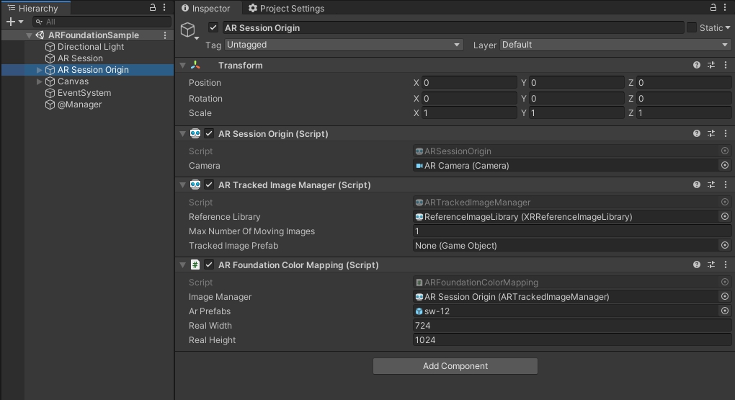
Task: Click the Real Width input field
Action: click(572, 326)
